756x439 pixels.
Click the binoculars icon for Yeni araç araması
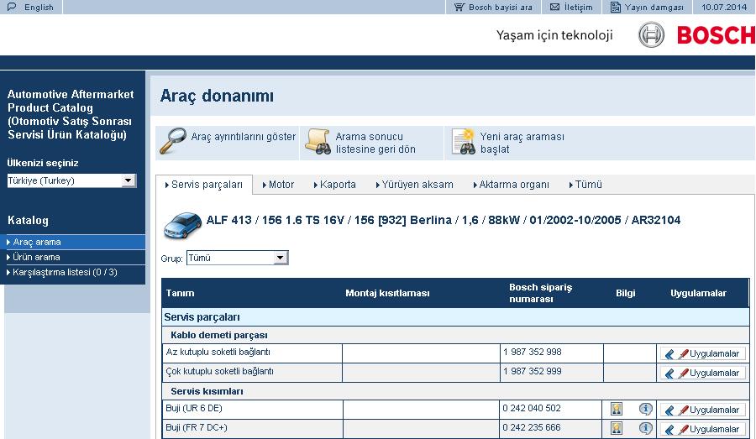[463, 141]
